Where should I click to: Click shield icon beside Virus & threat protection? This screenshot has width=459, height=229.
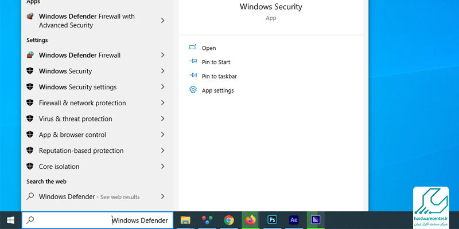click(30, 119)
